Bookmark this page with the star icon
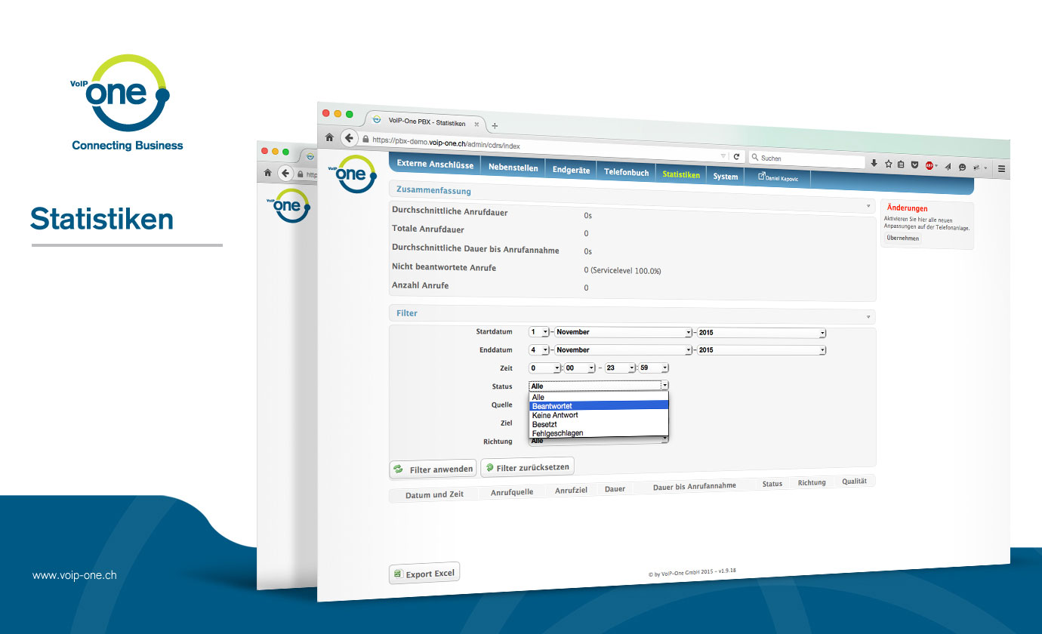 click(x=888, y=164)
